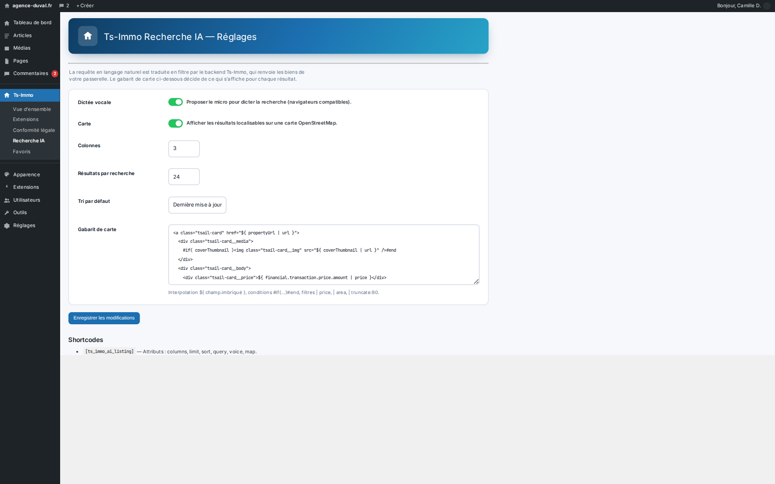Click the [ts_immo_ai_listing] shortcode text
The width and height of the screenshot is (775, 484).
109,352
